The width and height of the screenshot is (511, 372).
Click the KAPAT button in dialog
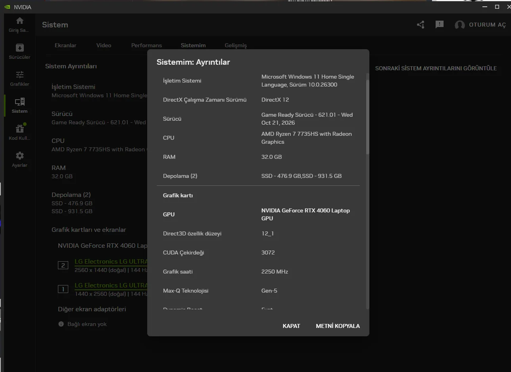tap(291, 326)
